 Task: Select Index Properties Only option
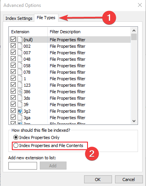click(x=36, y=137)
